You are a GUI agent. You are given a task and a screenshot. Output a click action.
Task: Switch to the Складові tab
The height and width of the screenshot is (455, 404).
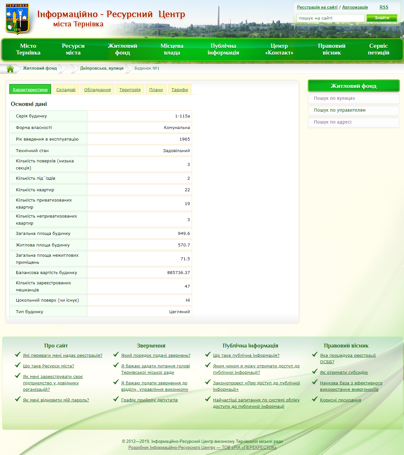click(66, 90)
